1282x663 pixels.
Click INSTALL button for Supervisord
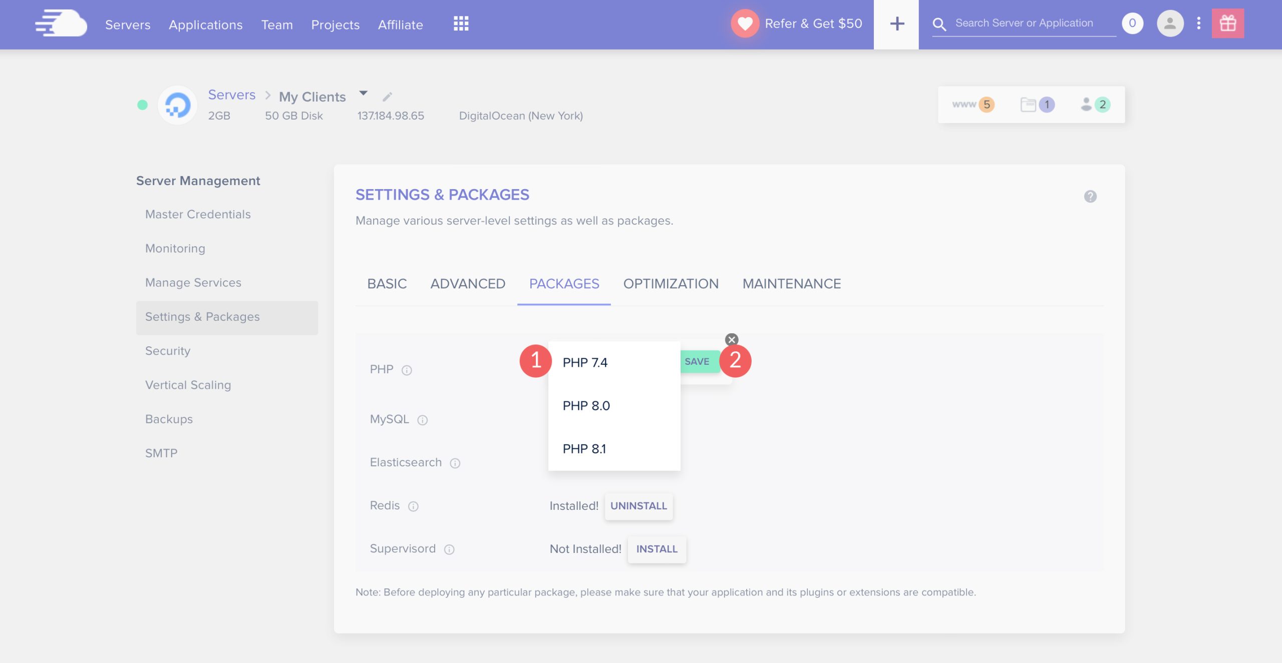pyautogui.click(x=656, y=549)
